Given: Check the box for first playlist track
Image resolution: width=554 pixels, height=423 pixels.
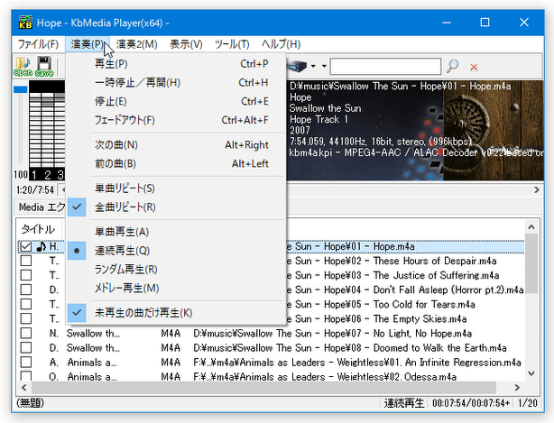Looking at the screenshot, I should pyautogui.click(x=25, y=247).
